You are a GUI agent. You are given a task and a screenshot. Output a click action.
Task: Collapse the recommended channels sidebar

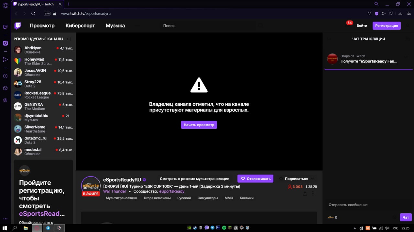tap(69, 39)
